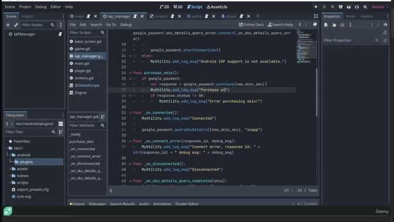The height and width of the screenshot is (222, 394).
Task: Sort files icon in FileSystem dock
Action: pyautogui.click(x=61, y=132)
